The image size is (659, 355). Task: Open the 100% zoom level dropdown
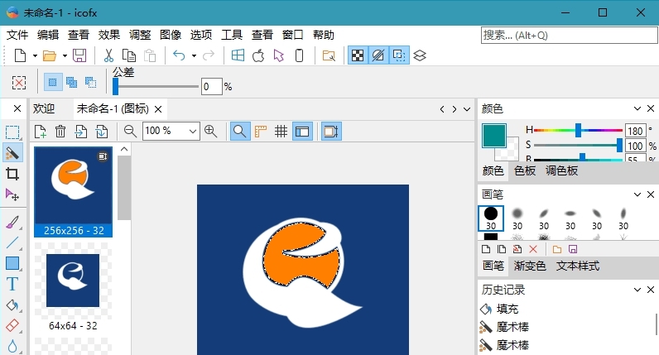[x=193, y=131]
